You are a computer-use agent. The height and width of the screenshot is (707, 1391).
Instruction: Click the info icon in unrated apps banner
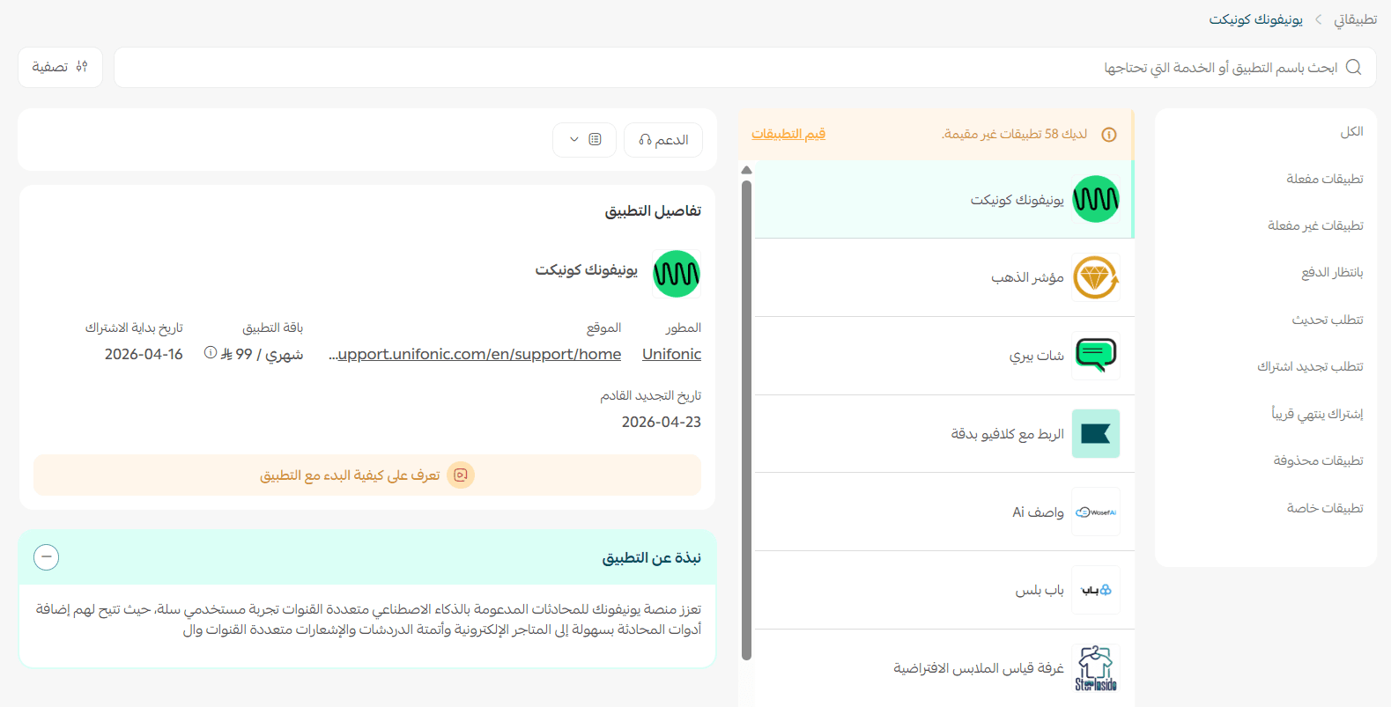click(1109, 135)
